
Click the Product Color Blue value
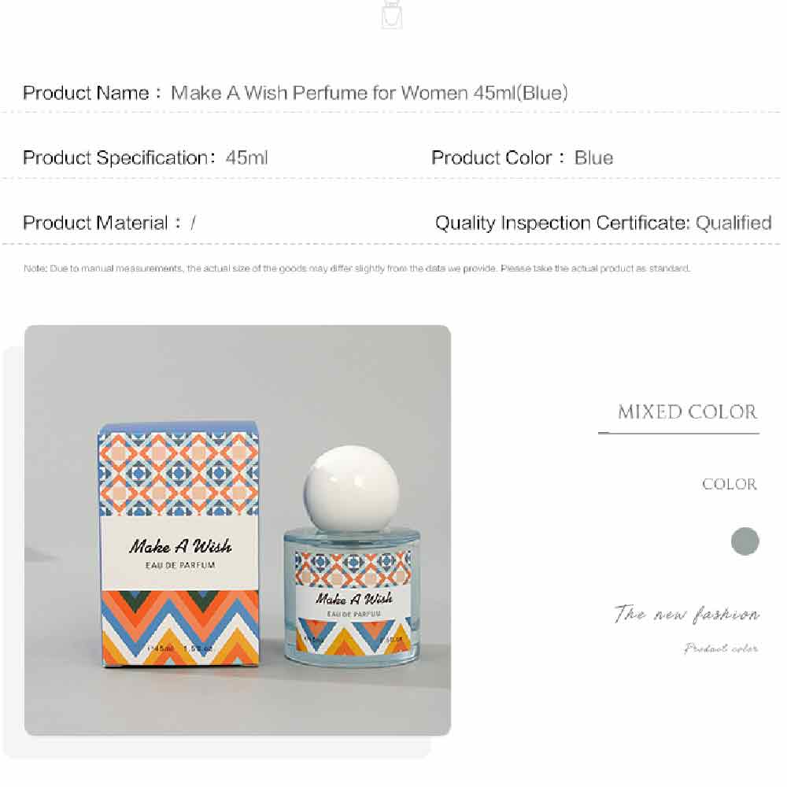[x=593, y=157]
